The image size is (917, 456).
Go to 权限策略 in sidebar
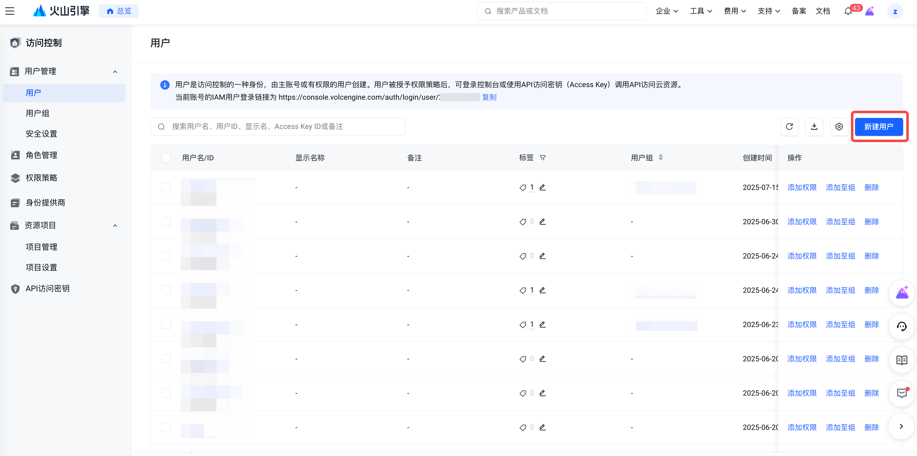(41, 178)
